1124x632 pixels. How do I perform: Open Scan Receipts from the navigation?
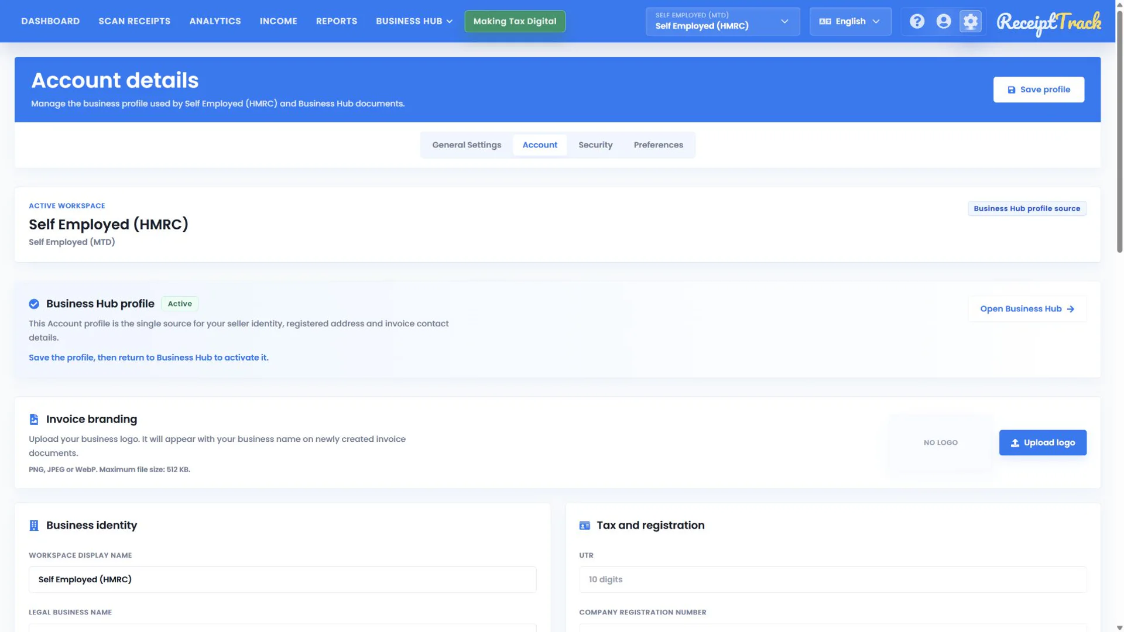click(134, 21)
